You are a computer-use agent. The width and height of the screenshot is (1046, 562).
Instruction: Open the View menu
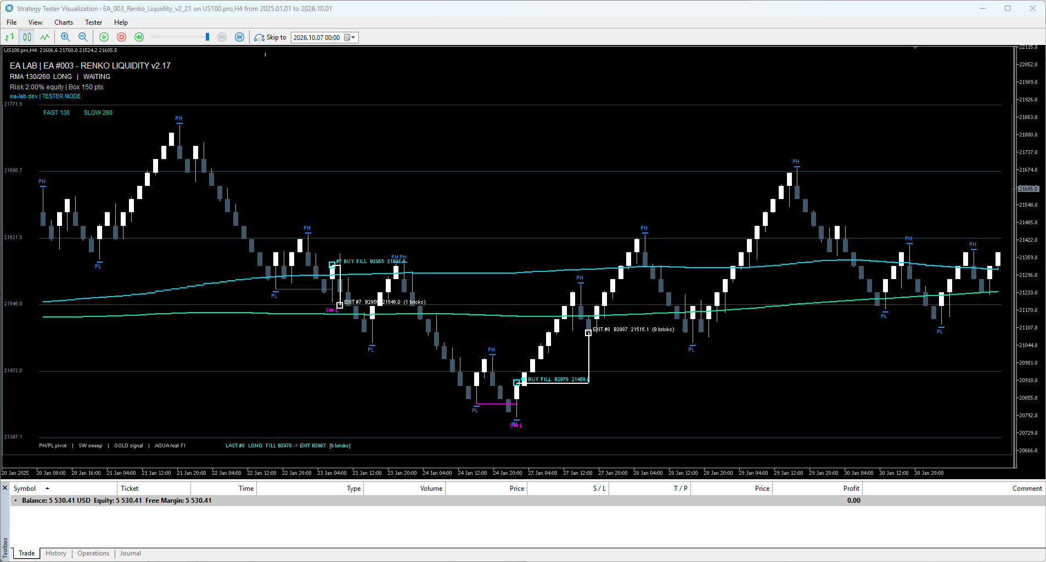(35, 22)
